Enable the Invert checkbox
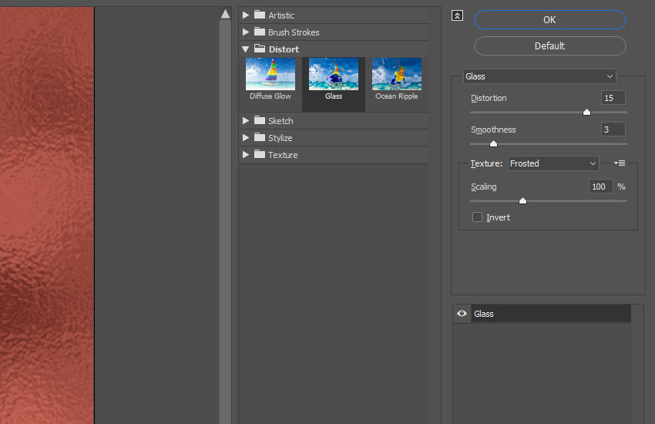655x424 pixels. 477,217
